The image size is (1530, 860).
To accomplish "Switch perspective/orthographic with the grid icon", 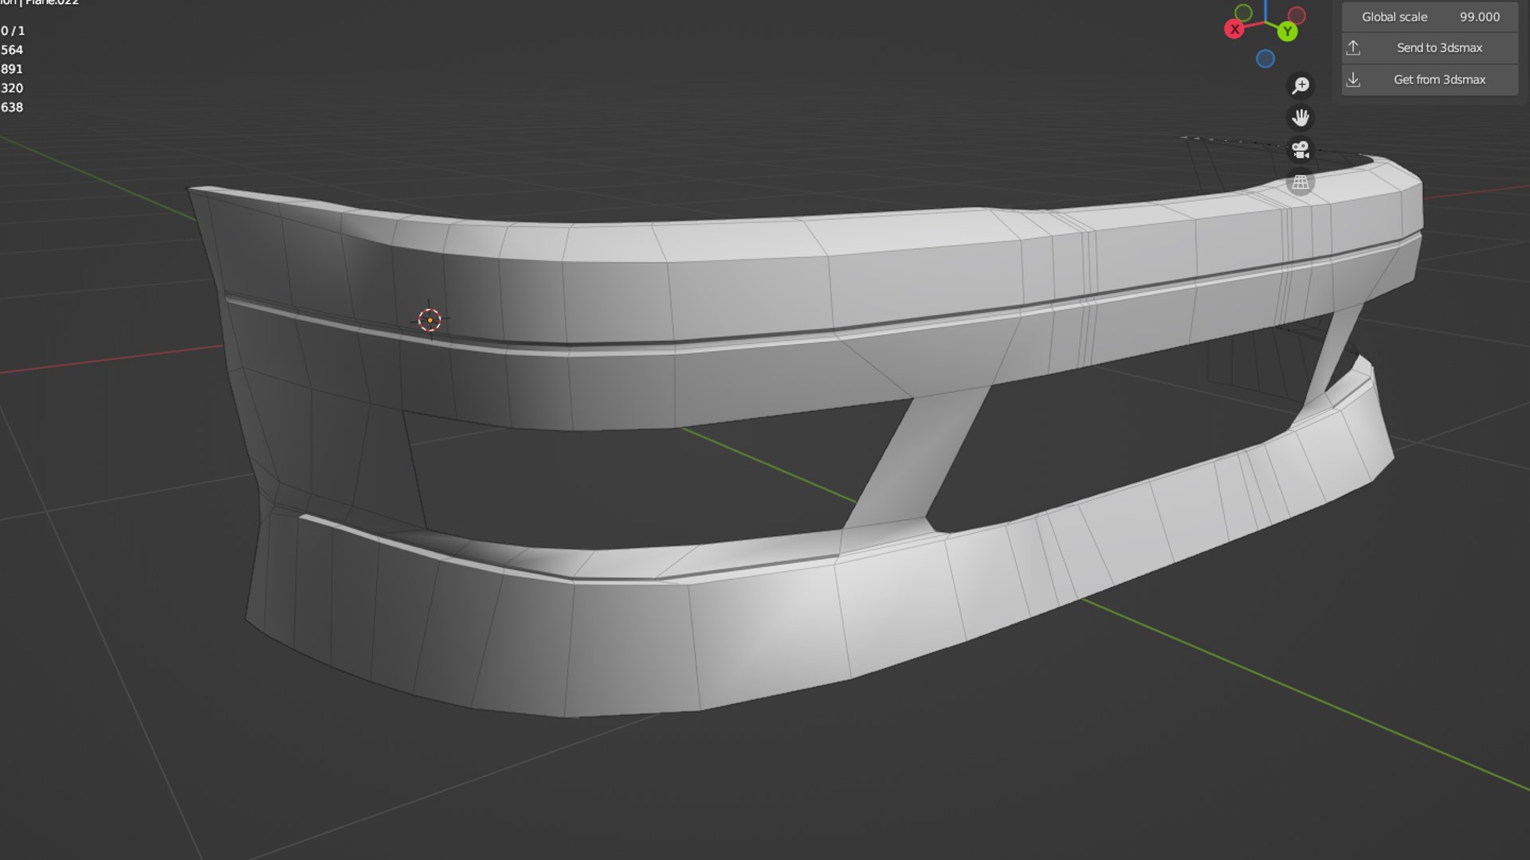I will click(1300, 182).
